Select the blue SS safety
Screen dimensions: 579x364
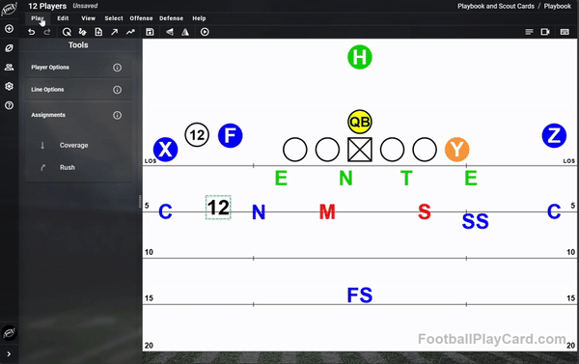click(x=475, y=221)
